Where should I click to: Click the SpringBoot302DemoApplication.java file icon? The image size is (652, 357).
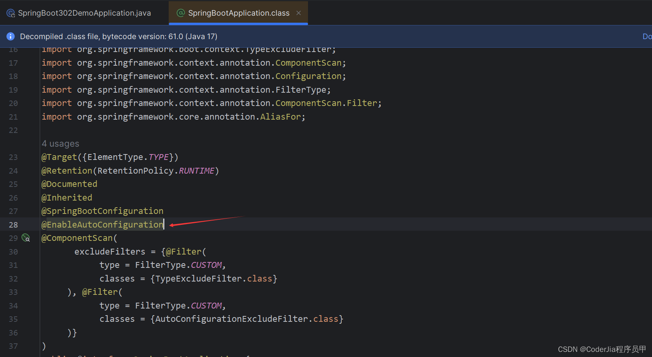[x=11, y=13]
